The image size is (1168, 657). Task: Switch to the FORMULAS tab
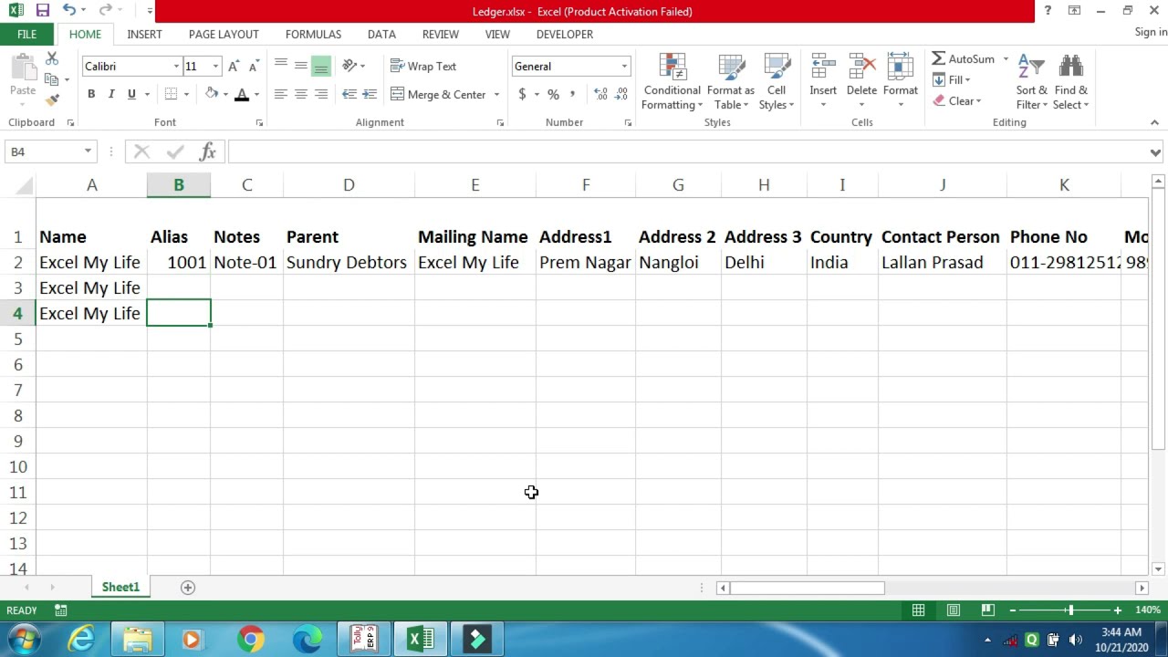(313, 34)
